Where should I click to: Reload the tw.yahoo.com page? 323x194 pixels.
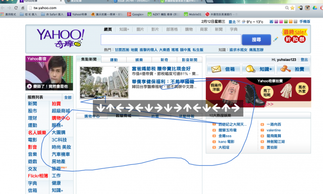click(x=16, y=8)
